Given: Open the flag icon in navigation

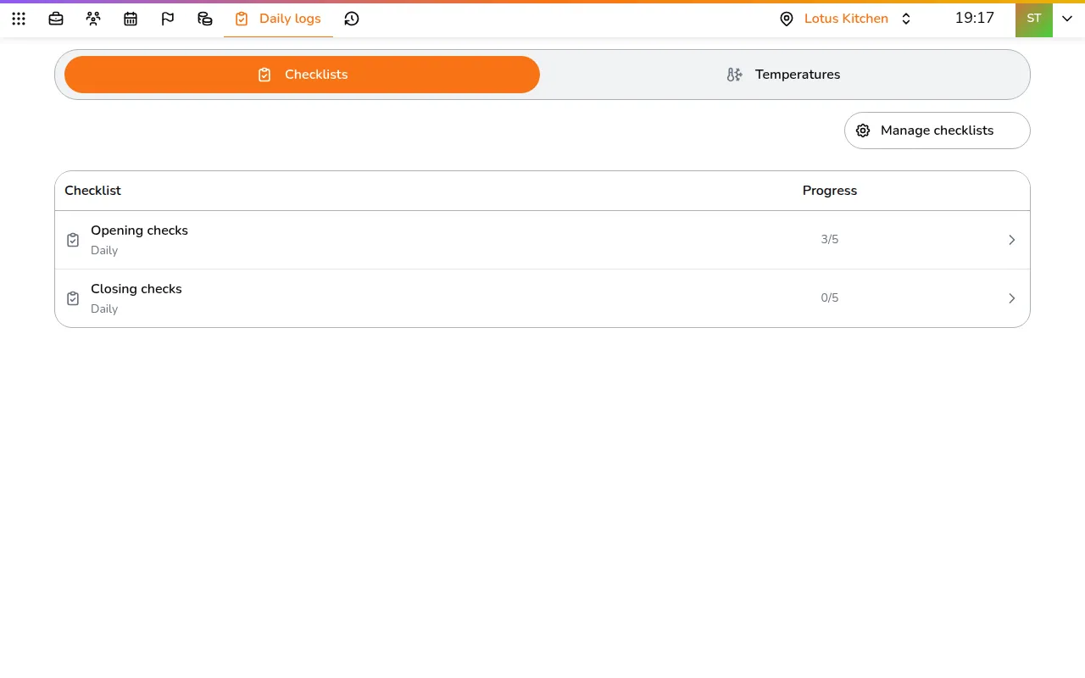Looking at the screenshot, I should (168, 19).
